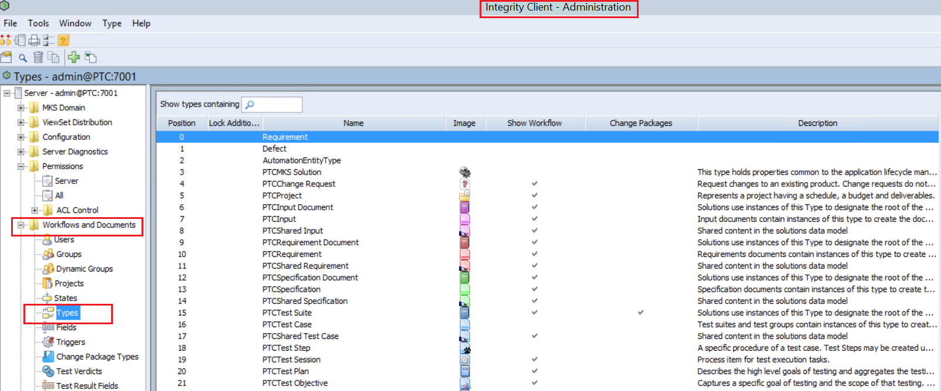This screenshot has height=391, width=941.
Task: Click the Description column header
Action: coord(817,123)
